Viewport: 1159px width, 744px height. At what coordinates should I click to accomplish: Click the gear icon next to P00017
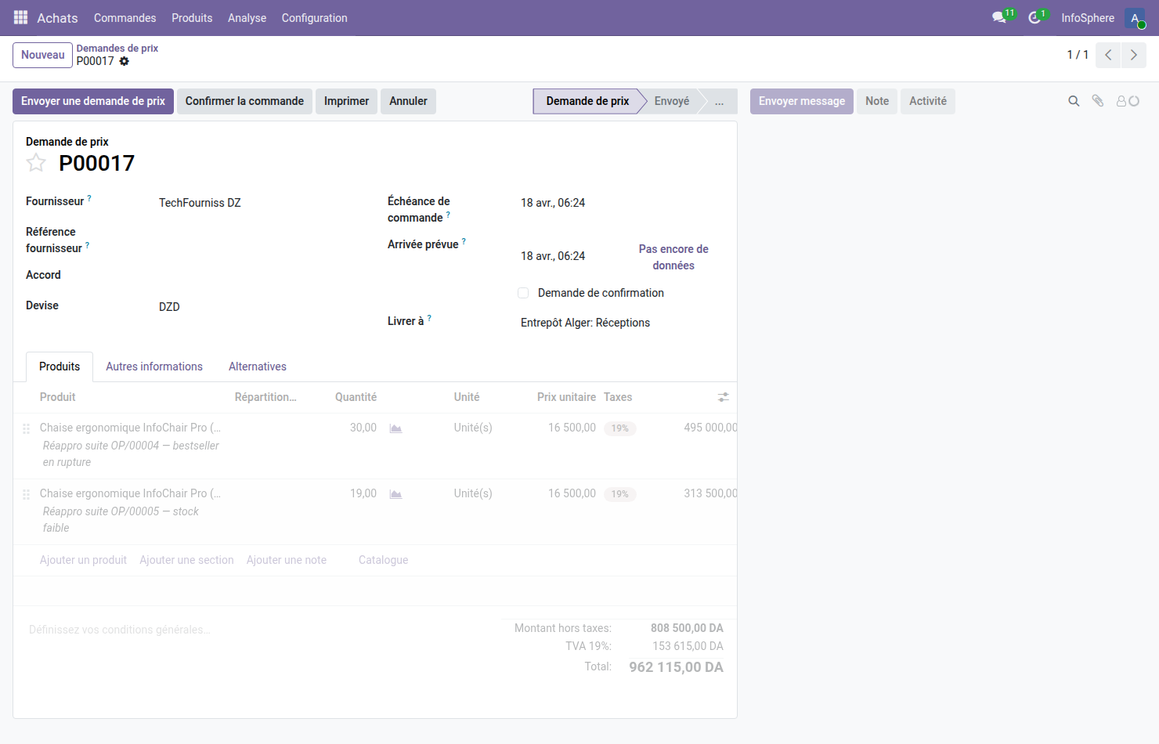[125, 61]
